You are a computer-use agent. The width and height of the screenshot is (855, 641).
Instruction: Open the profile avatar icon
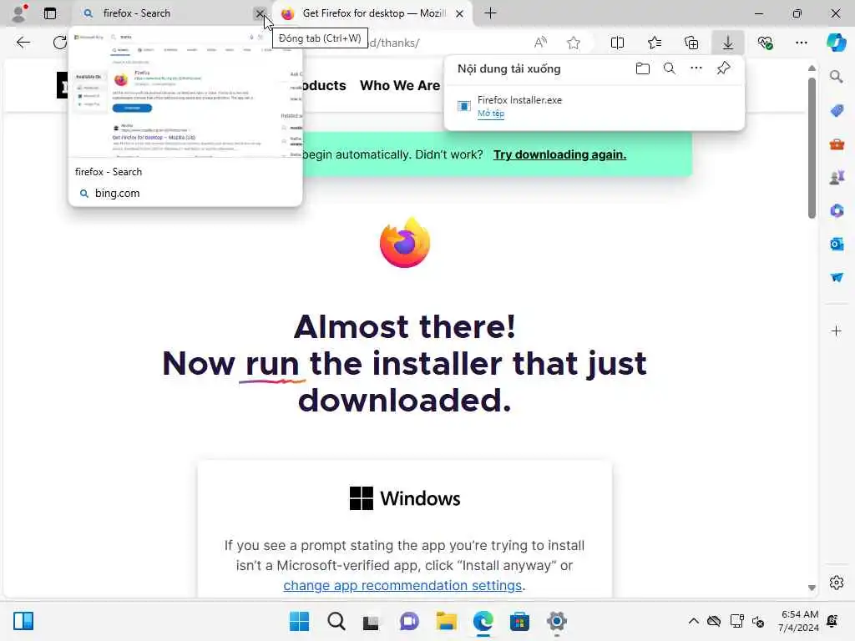18,13
